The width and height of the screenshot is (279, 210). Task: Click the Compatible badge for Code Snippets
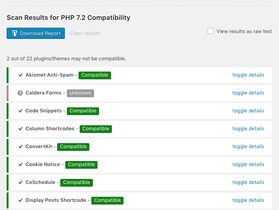pos(83,111)
